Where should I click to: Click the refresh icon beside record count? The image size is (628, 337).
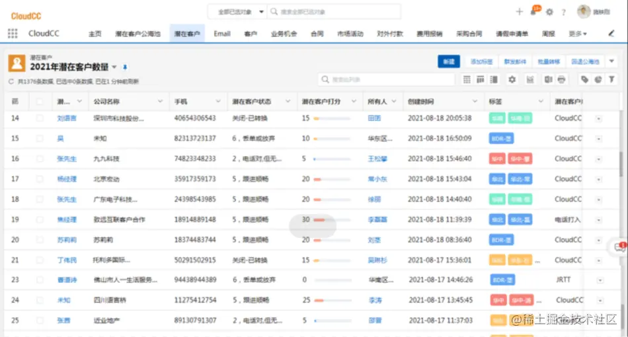(x=11, y=82)
